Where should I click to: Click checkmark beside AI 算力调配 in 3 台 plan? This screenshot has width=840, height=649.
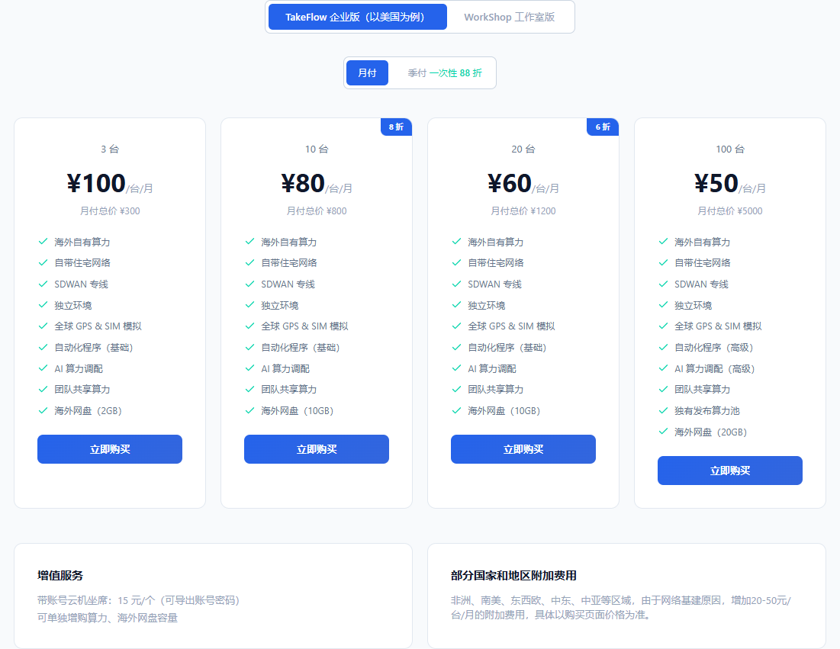click(x=43, y=368)
